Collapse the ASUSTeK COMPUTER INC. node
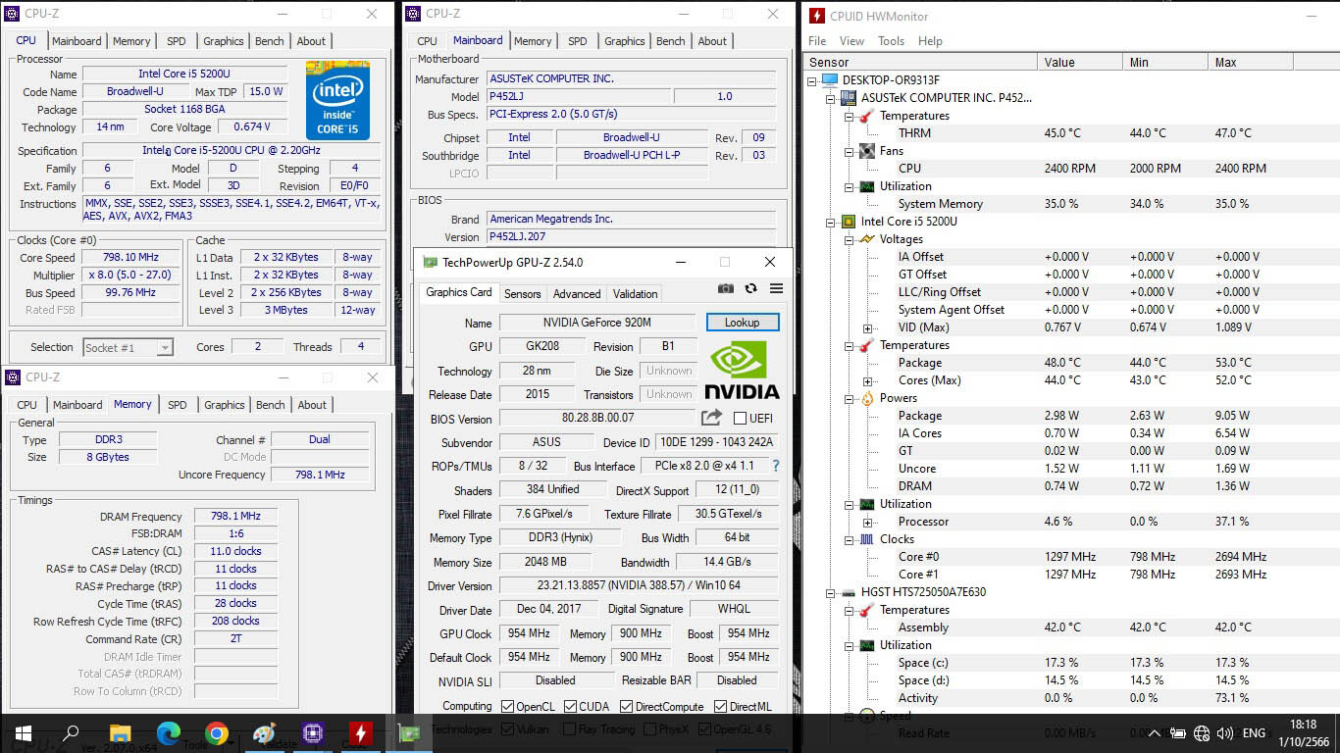The image size is (1340, 753). click(x=831, y=98)
